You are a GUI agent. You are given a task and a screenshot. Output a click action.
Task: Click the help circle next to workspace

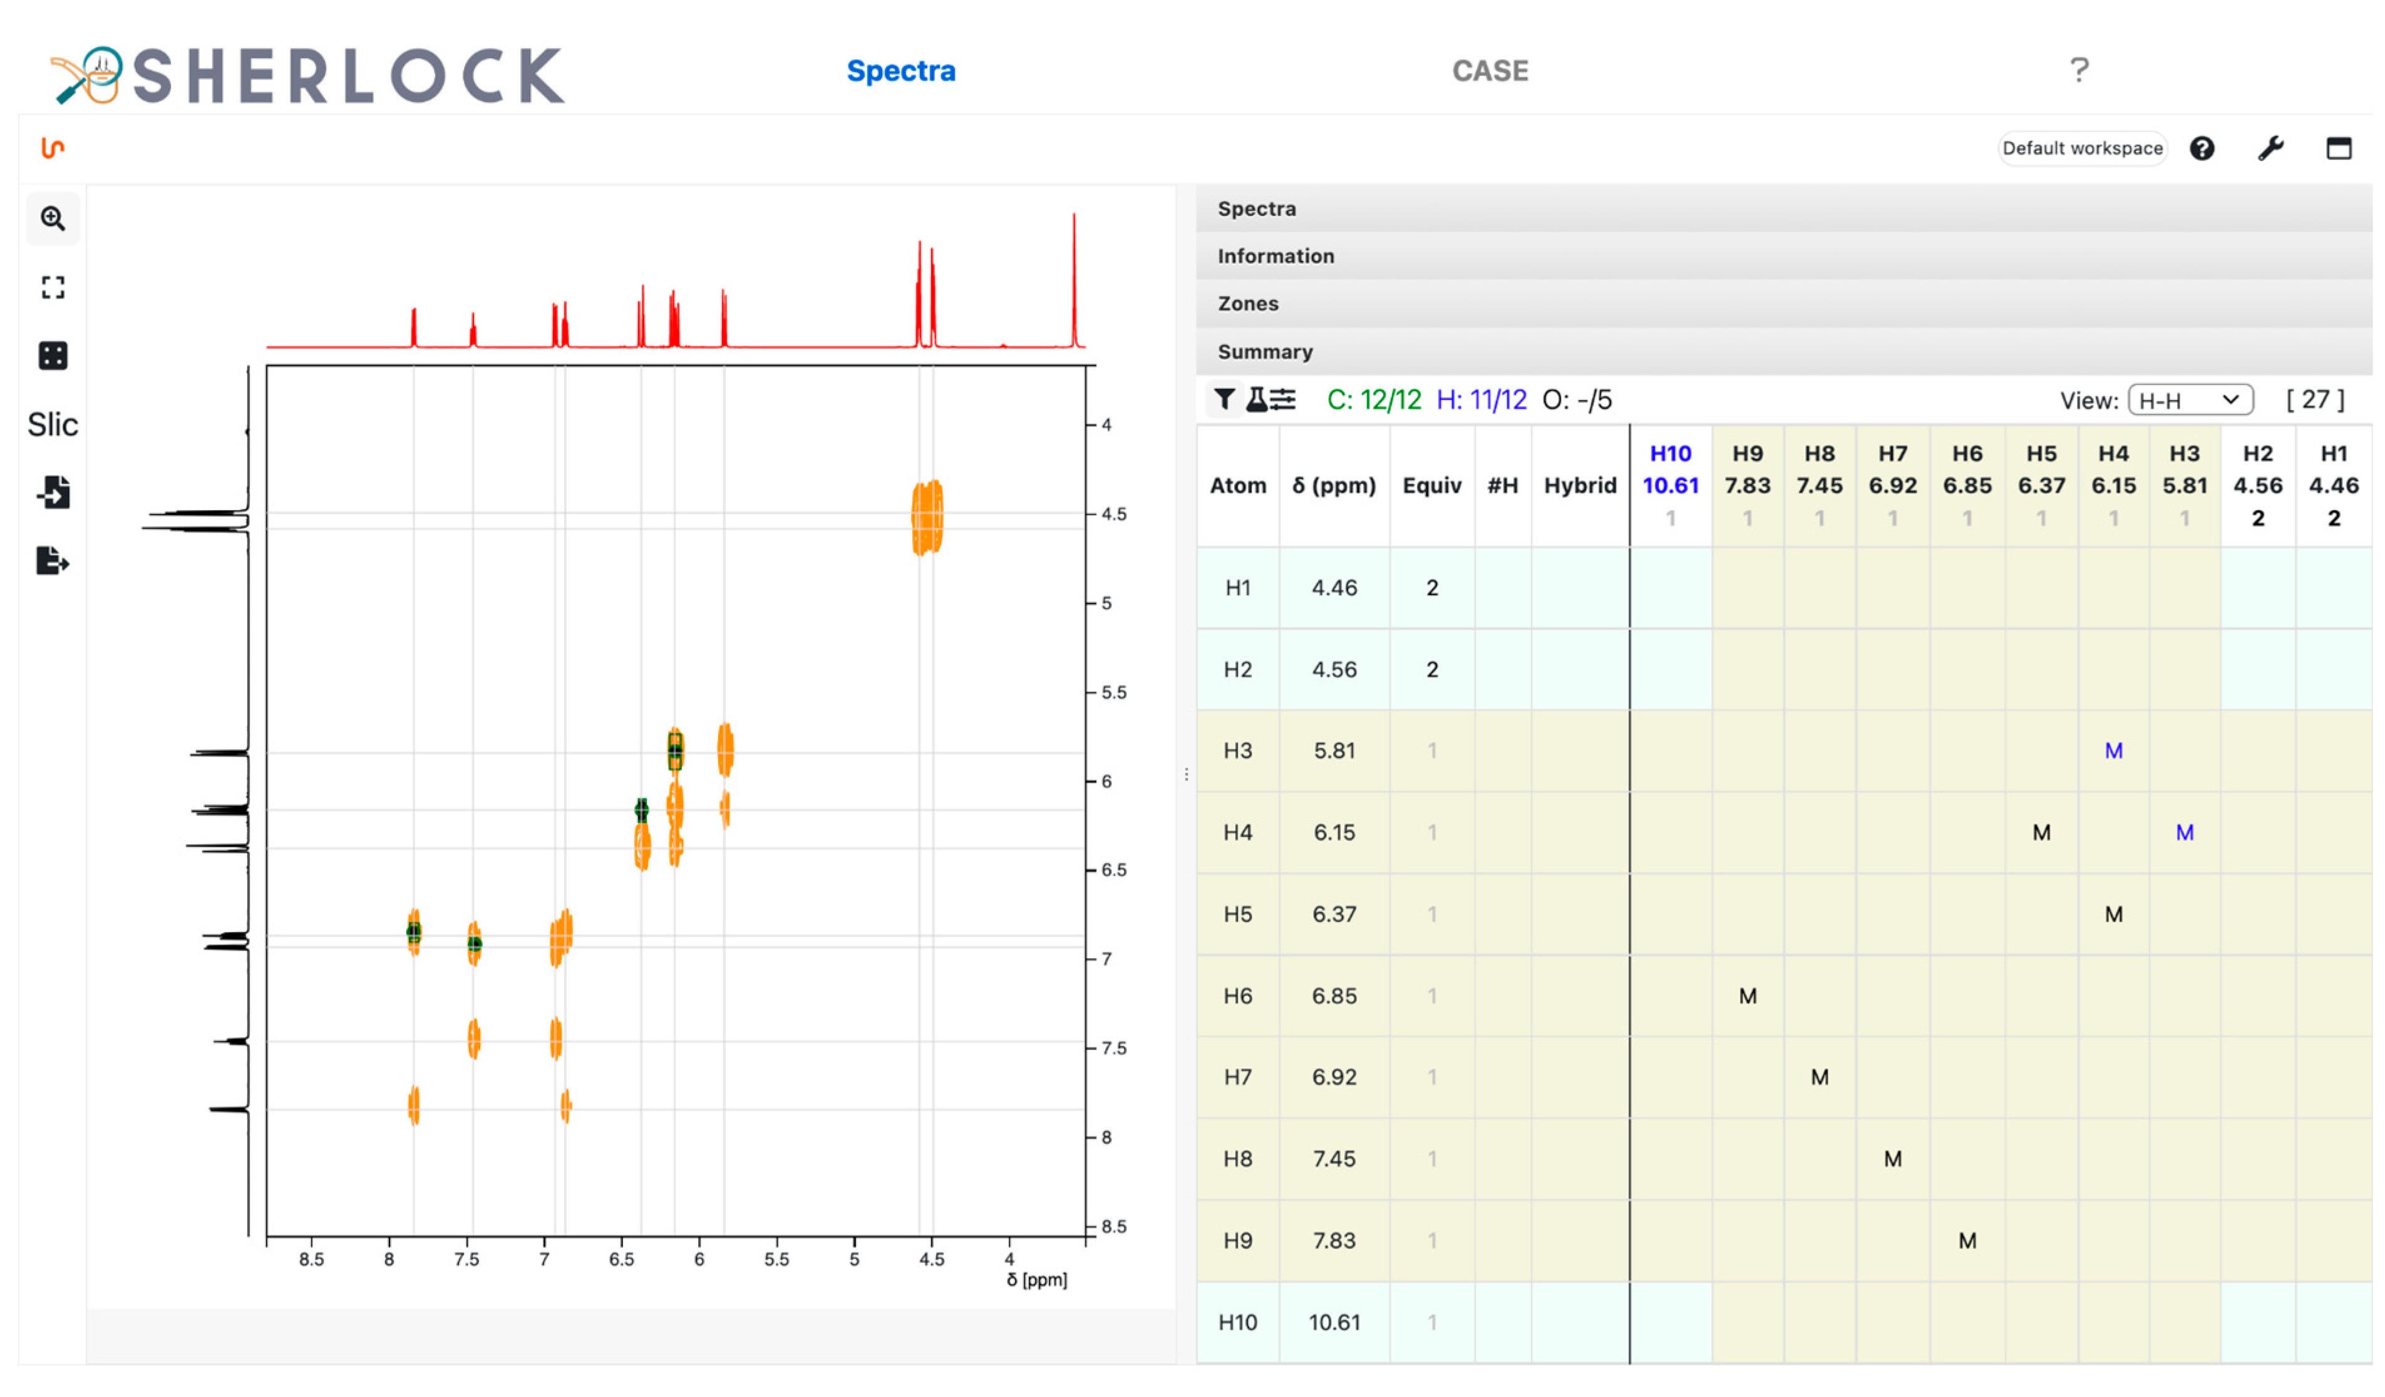click(2202, 148)
